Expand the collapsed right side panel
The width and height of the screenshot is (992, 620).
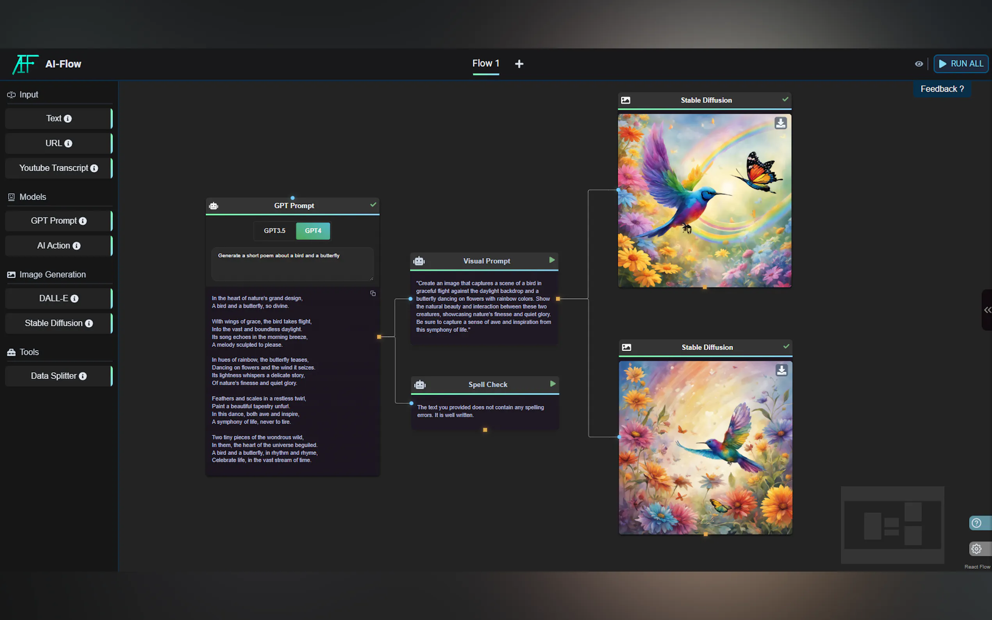[987, 310]
